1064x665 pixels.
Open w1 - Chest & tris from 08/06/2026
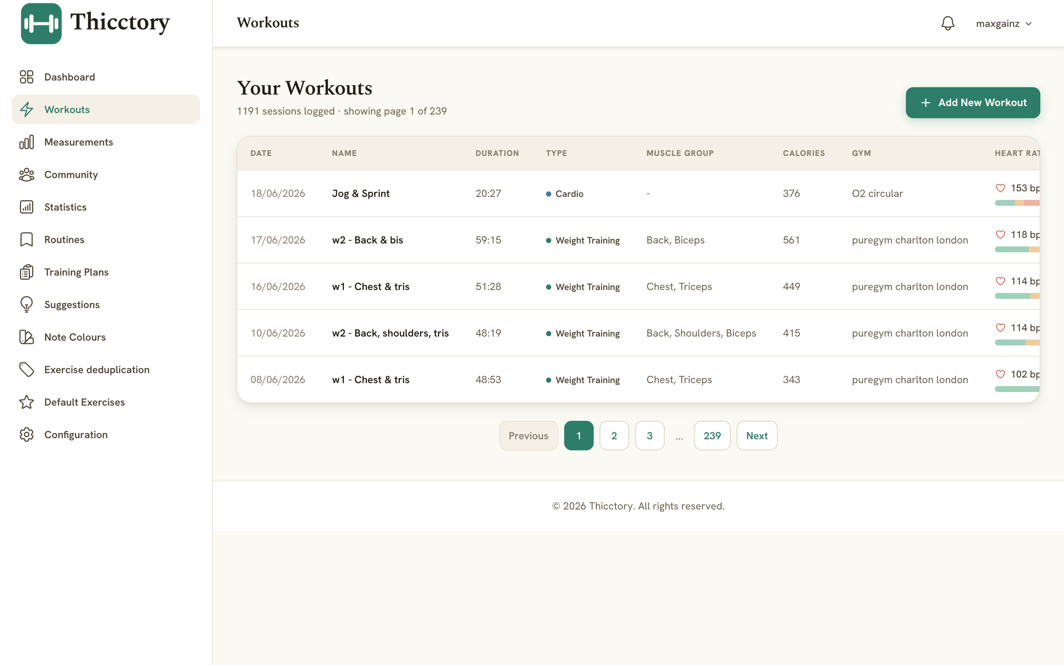pyautogui.click(x=371, y=380)
